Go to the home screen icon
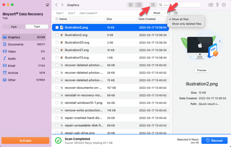The height and width of the screenshot is (147, 231). (x=47, y=5)
